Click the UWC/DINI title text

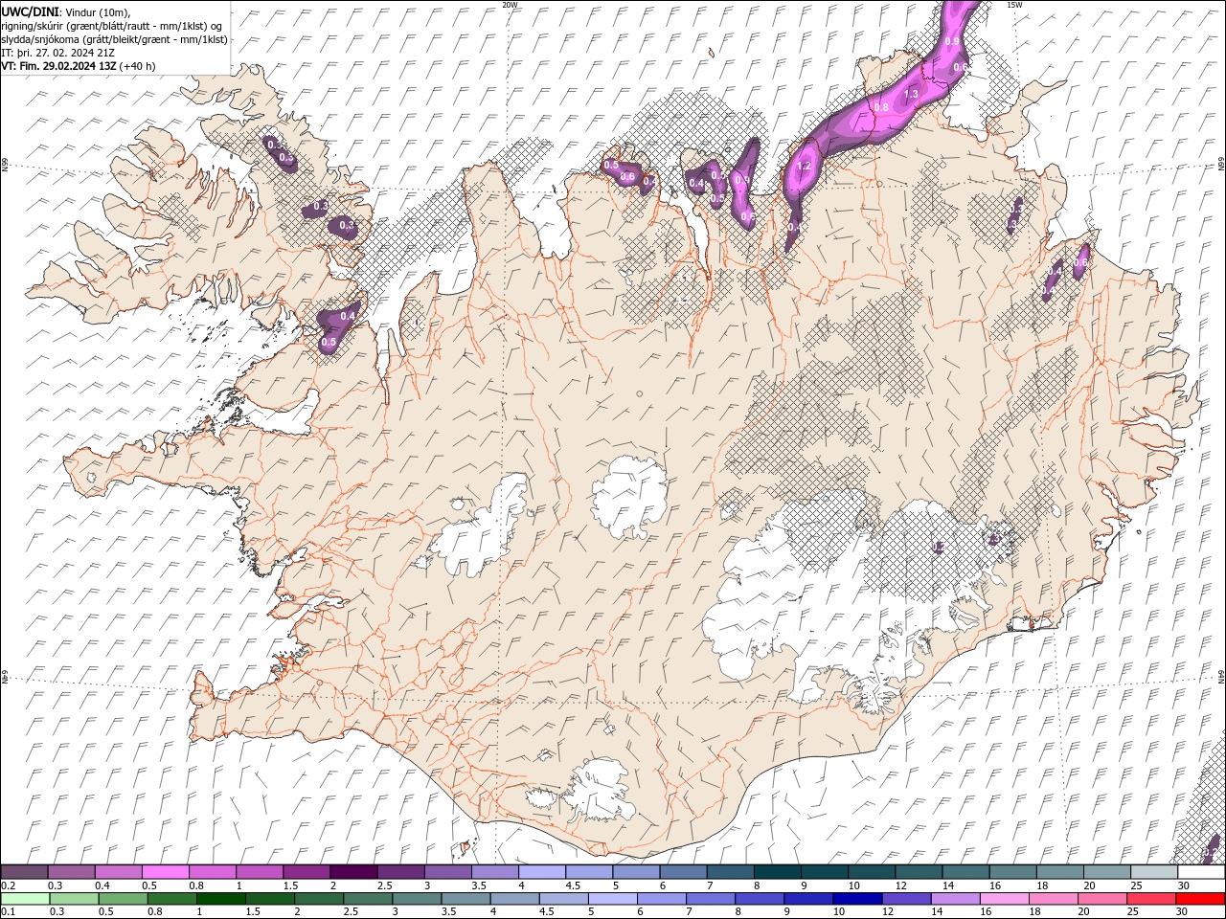pos(31,11)
